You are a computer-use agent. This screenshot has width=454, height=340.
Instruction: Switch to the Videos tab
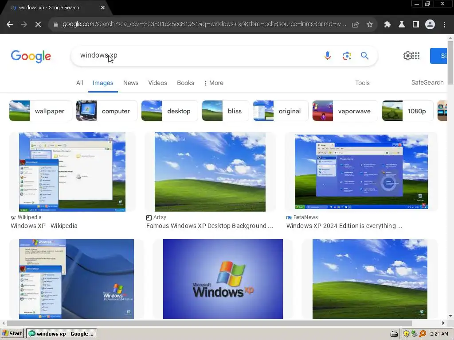157,83
